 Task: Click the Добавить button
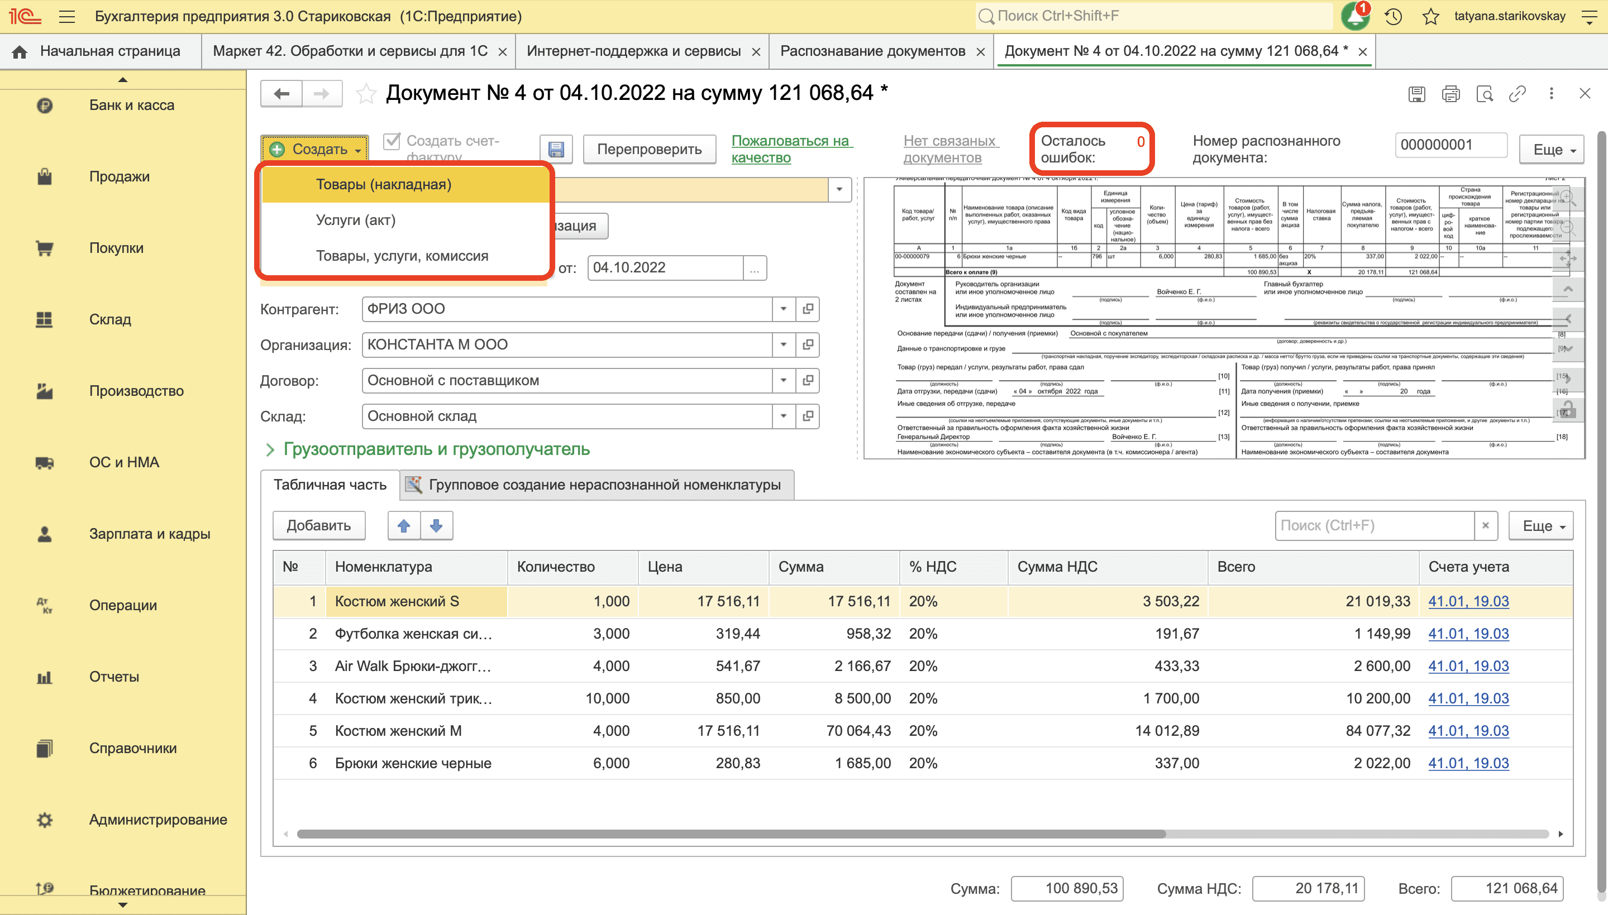click(319, 525)
